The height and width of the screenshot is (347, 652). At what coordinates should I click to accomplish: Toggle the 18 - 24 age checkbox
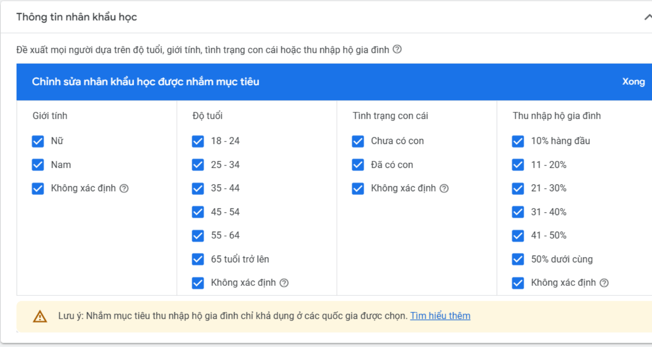point(198,141)
